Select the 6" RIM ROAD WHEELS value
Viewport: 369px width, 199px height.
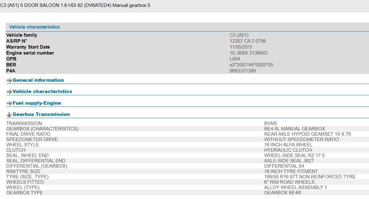289,182
